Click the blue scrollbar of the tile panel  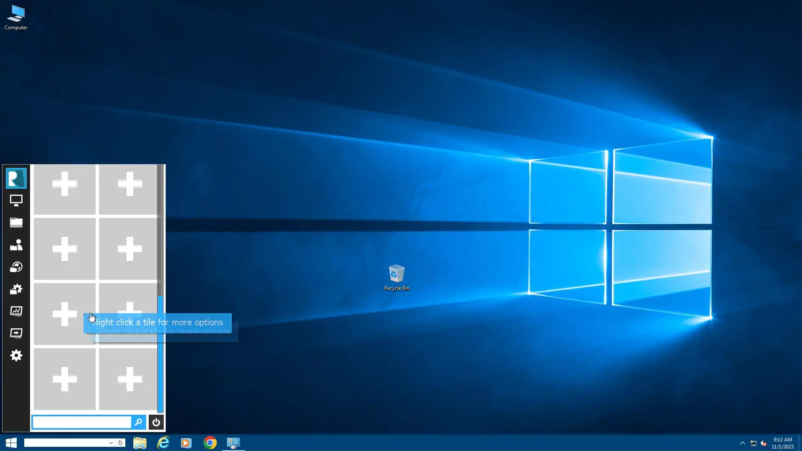(160, 367)
